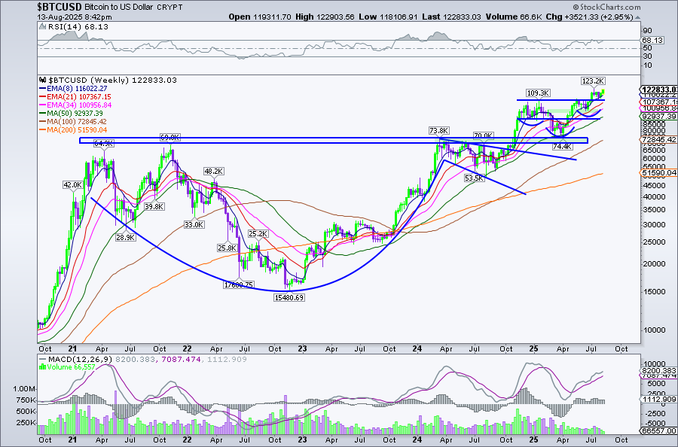Open the StockCharts.com copyright label
The height and width of the screenshot is (447, 678).
(606, 7)
